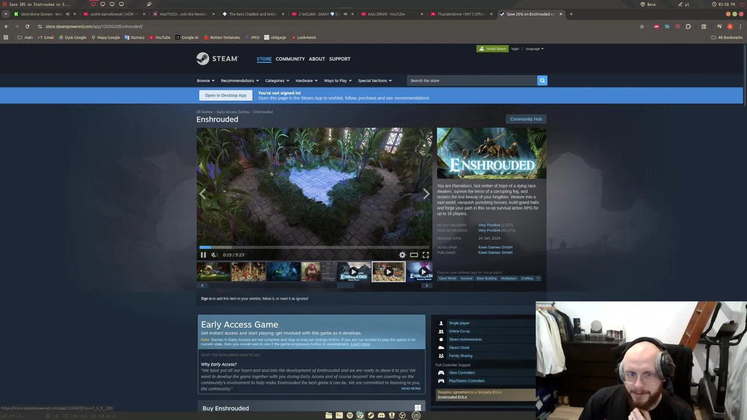
Task: Select the first screenshot thumbnail
Action: [x=213, y=272]
